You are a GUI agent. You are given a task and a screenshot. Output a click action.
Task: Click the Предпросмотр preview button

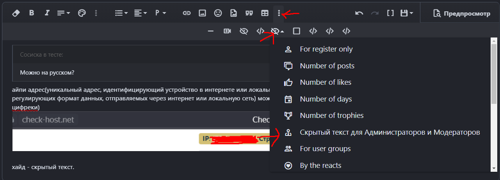click(x=461, y=14)
